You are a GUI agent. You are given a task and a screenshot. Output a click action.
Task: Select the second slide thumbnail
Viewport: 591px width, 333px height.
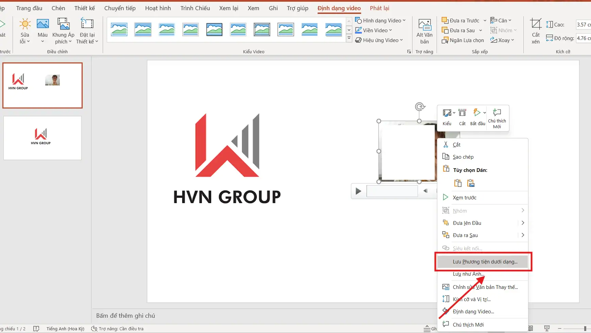click(43, 138)
